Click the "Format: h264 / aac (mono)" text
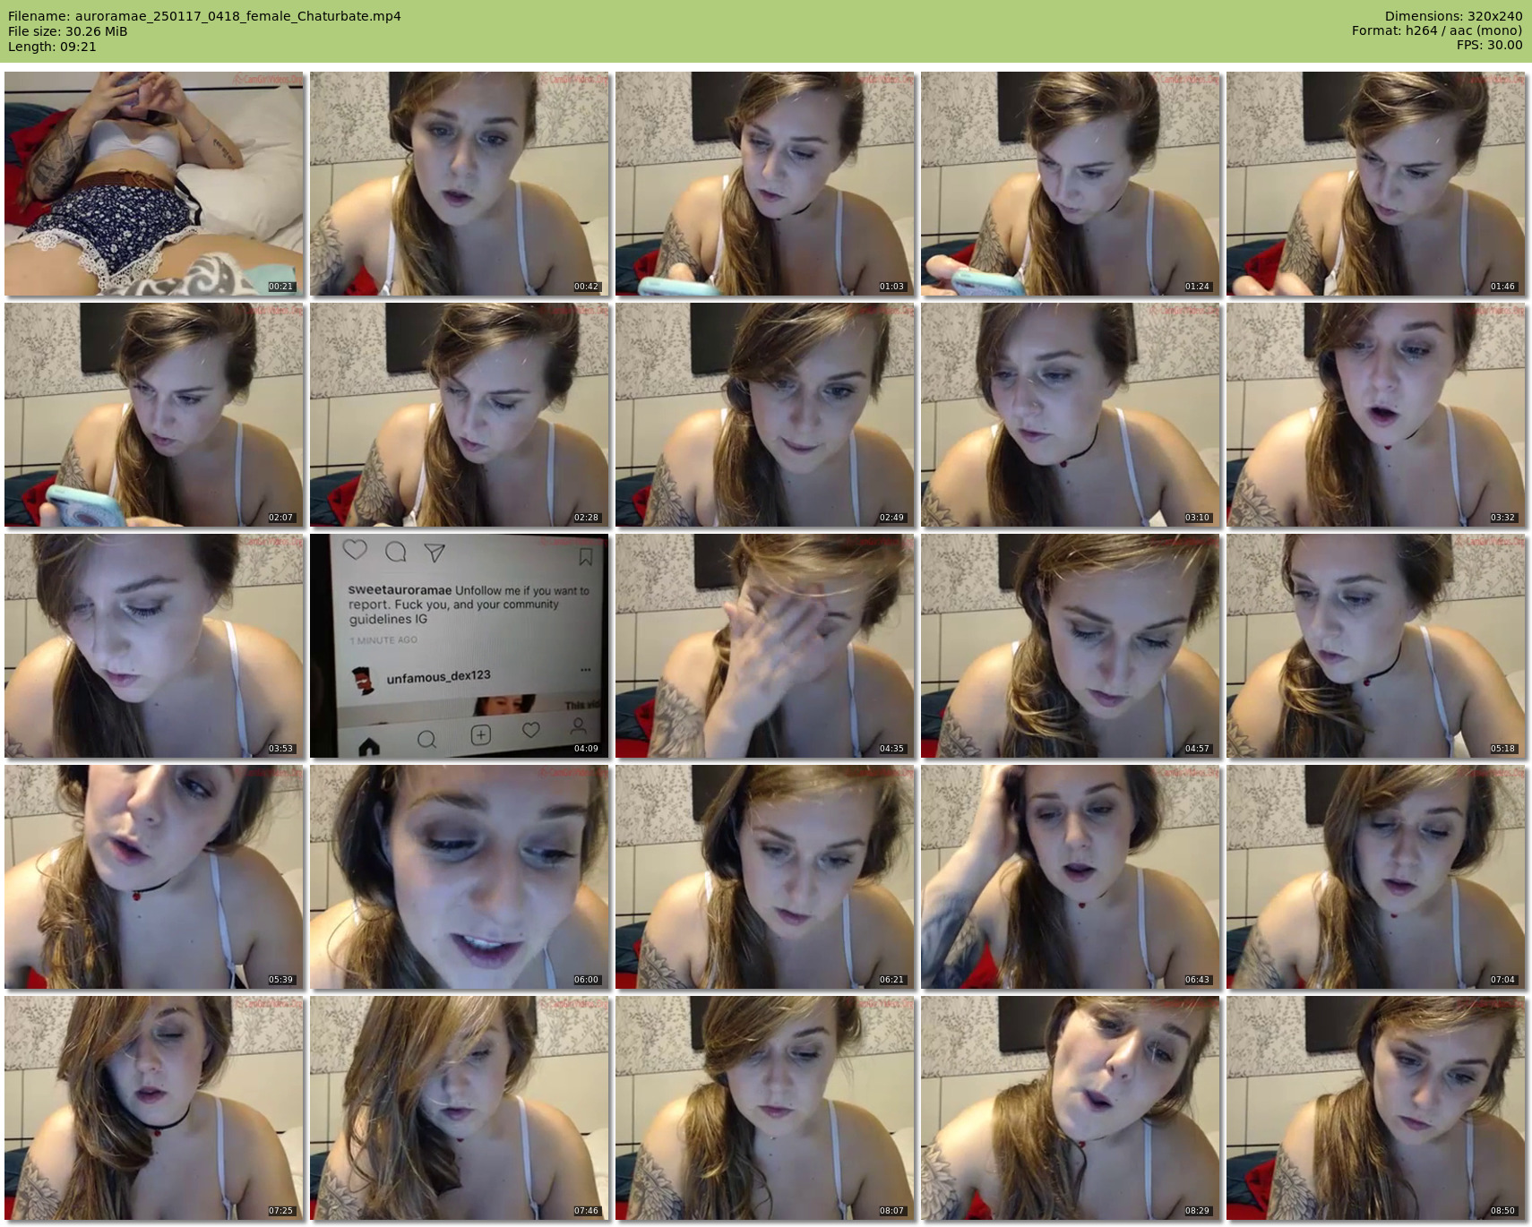This screenshot has width=1532, height=1227. [1437, 30]
